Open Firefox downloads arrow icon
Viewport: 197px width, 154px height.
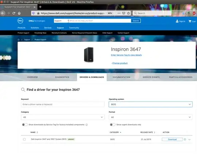click(x=184, y=13)
